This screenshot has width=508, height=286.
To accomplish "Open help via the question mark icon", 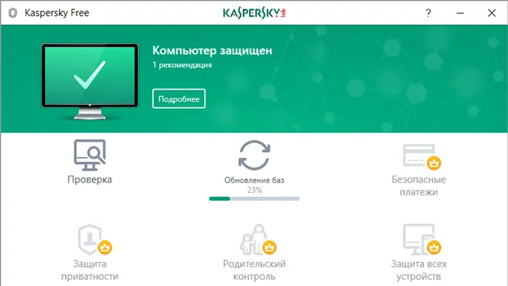I will 429,13.
